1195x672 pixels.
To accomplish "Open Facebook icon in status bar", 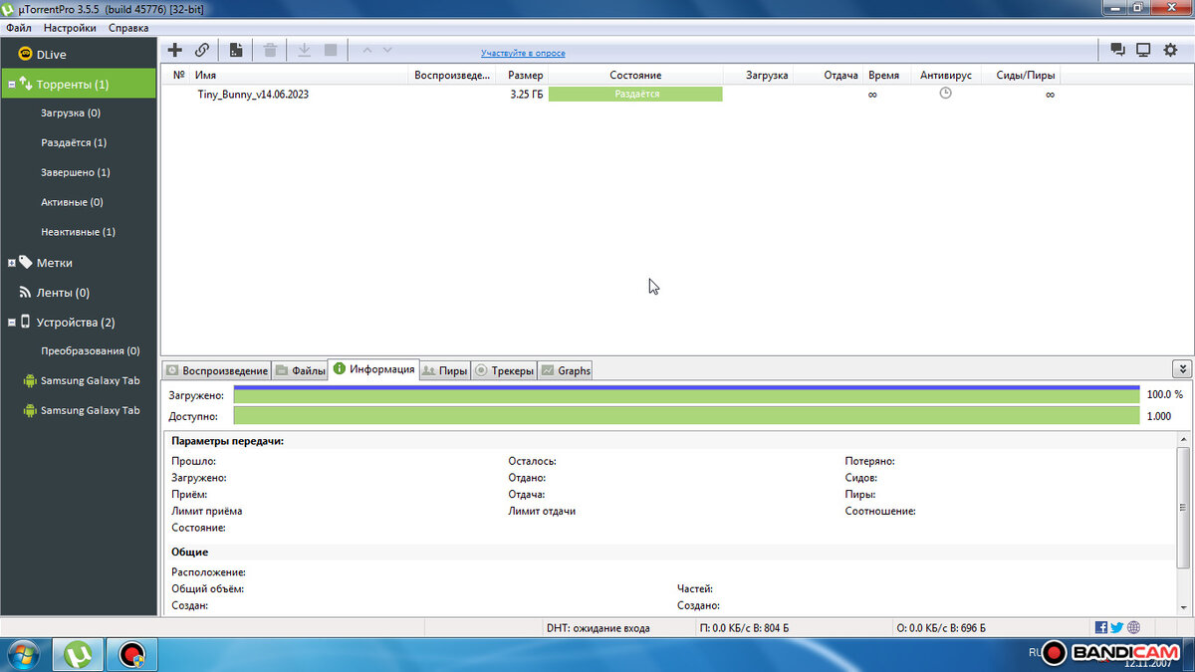I will [x=1101, y=628].
